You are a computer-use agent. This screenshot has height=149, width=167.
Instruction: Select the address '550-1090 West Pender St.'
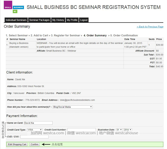31,86
